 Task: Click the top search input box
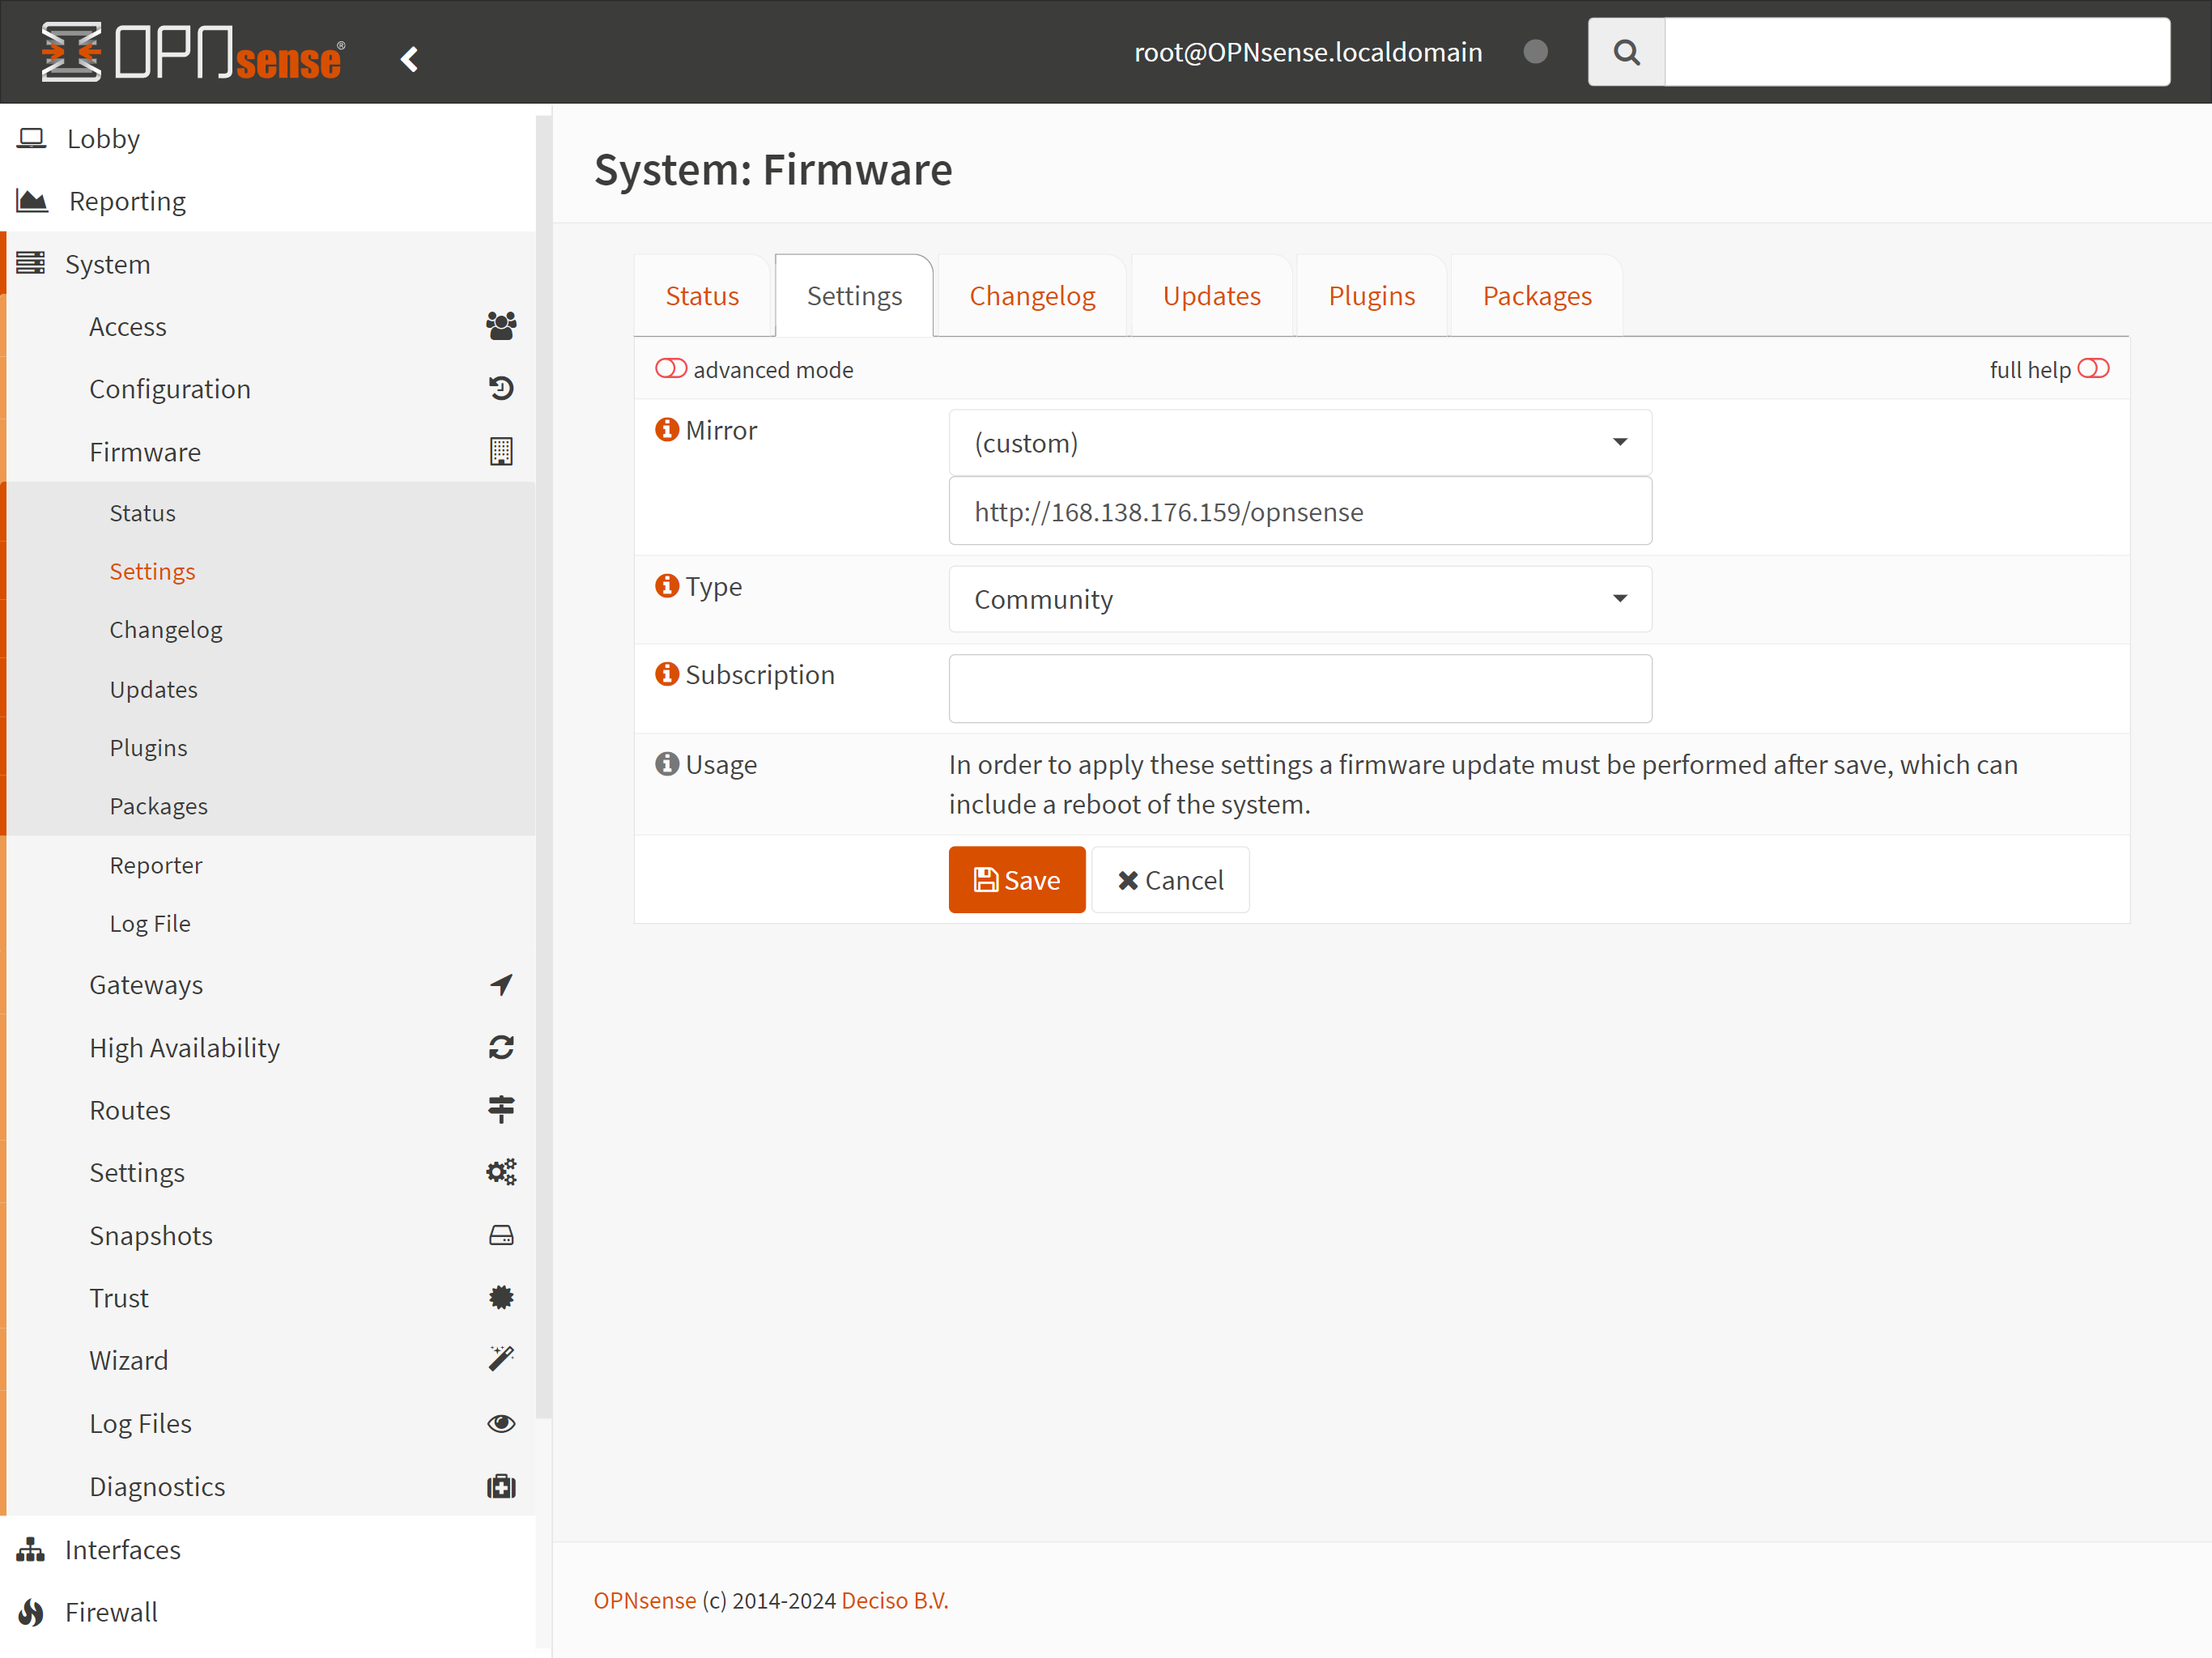(x=1917, y=52)
